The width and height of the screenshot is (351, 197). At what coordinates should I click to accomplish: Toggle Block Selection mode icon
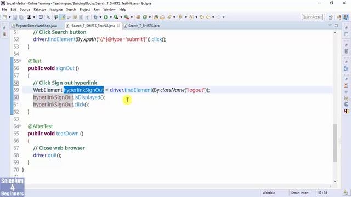click(x=81, y=17)
